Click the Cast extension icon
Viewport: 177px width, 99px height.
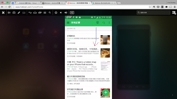click(171, 7)
